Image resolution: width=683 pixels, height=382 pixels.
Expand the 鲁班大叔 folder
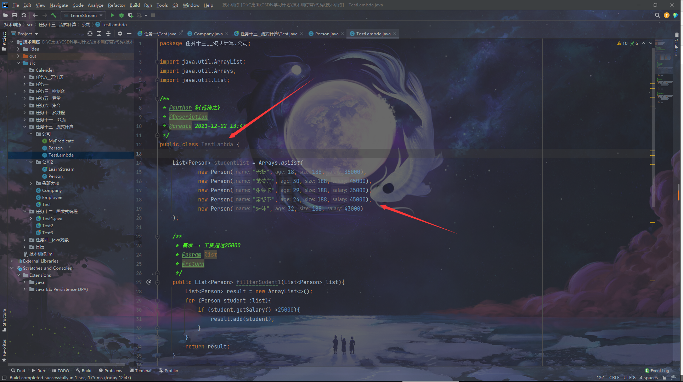31,183
